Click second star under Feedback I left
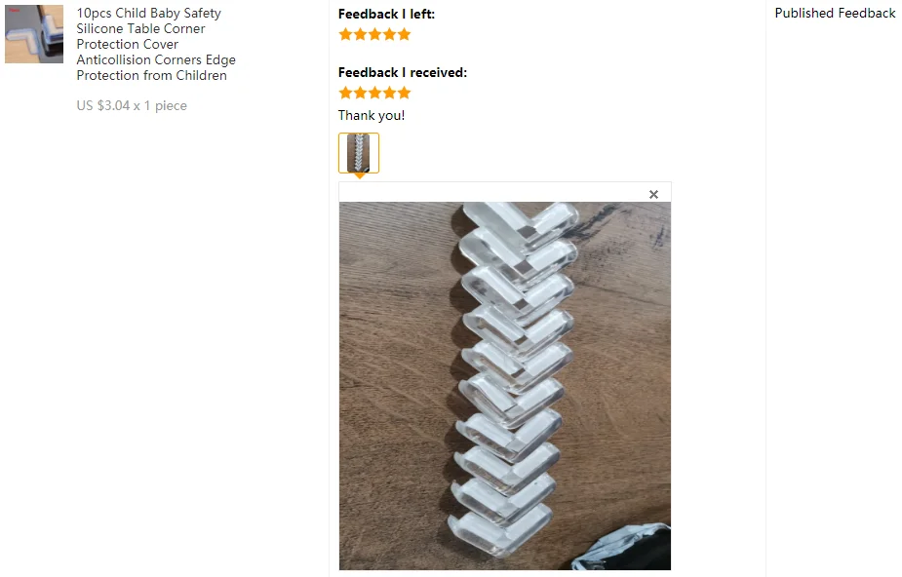902x577 pixels. tap(360, 34)
